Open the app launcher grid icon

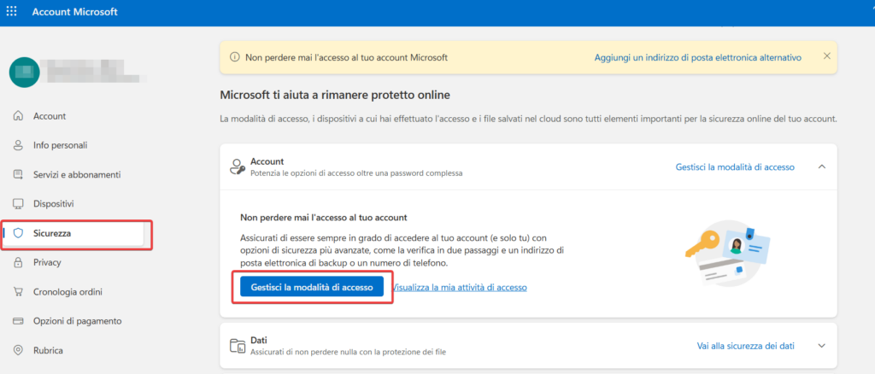point(12,12)
